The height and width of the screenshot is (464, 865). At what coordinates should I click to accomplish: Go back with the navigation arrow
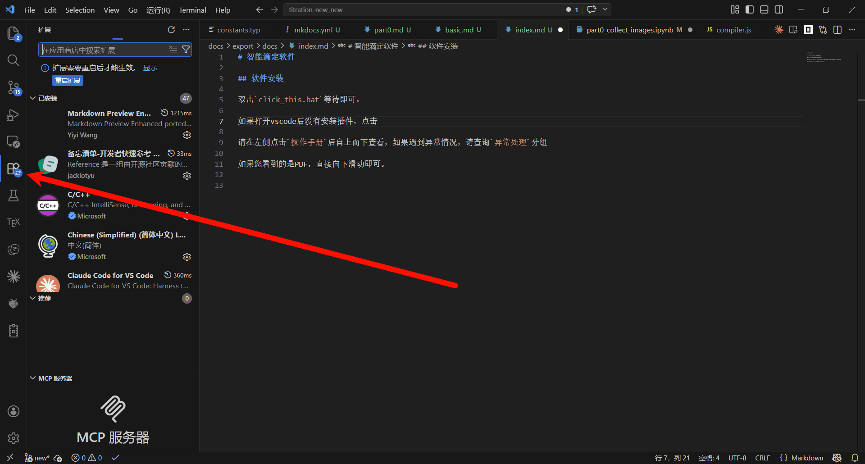click(259, 9)
